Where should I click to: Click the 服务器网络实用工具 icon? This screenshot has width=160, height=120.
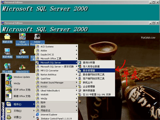pyautogui.click(x=80, y=74)
